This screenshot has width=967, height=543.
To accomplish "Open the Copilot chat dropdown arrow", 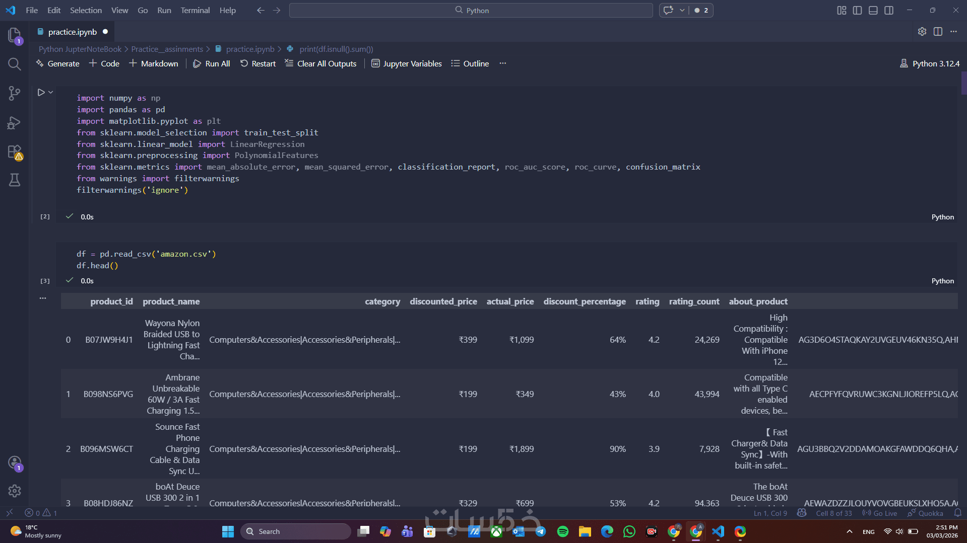I will coord(682,11).
